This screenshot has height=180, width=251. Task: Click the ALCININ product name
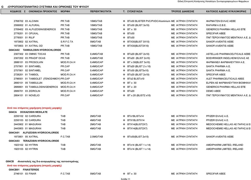point(33,21)
